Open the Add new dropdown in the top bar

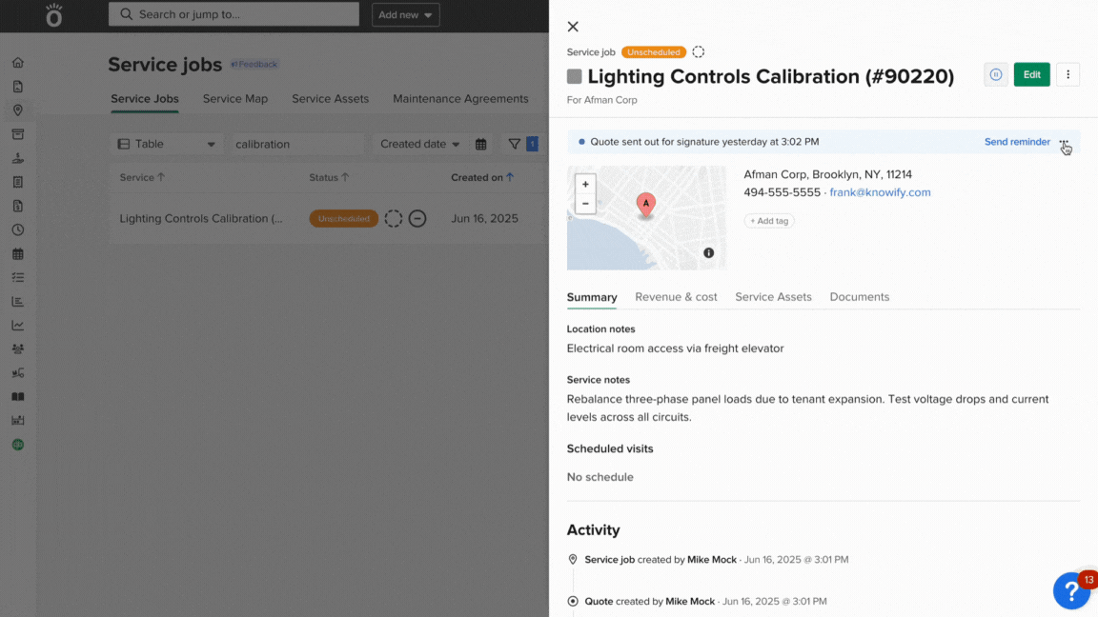[x=405, y=14]
